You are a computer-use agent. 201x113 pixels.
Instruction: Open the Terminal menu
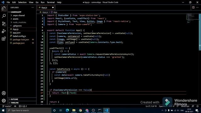pos(51,2)
